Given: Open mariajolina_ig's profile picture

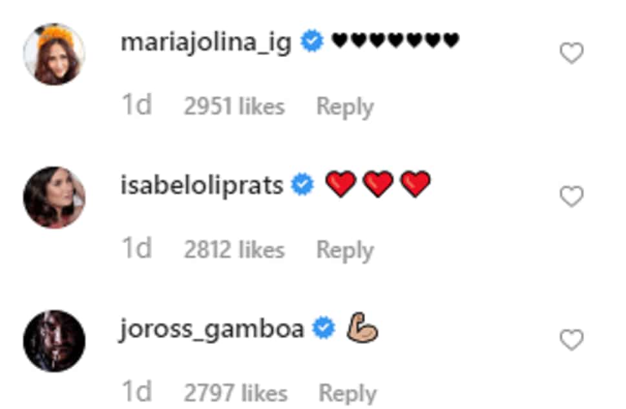Looking at the screenshot, I should click(x=54, y=54).
